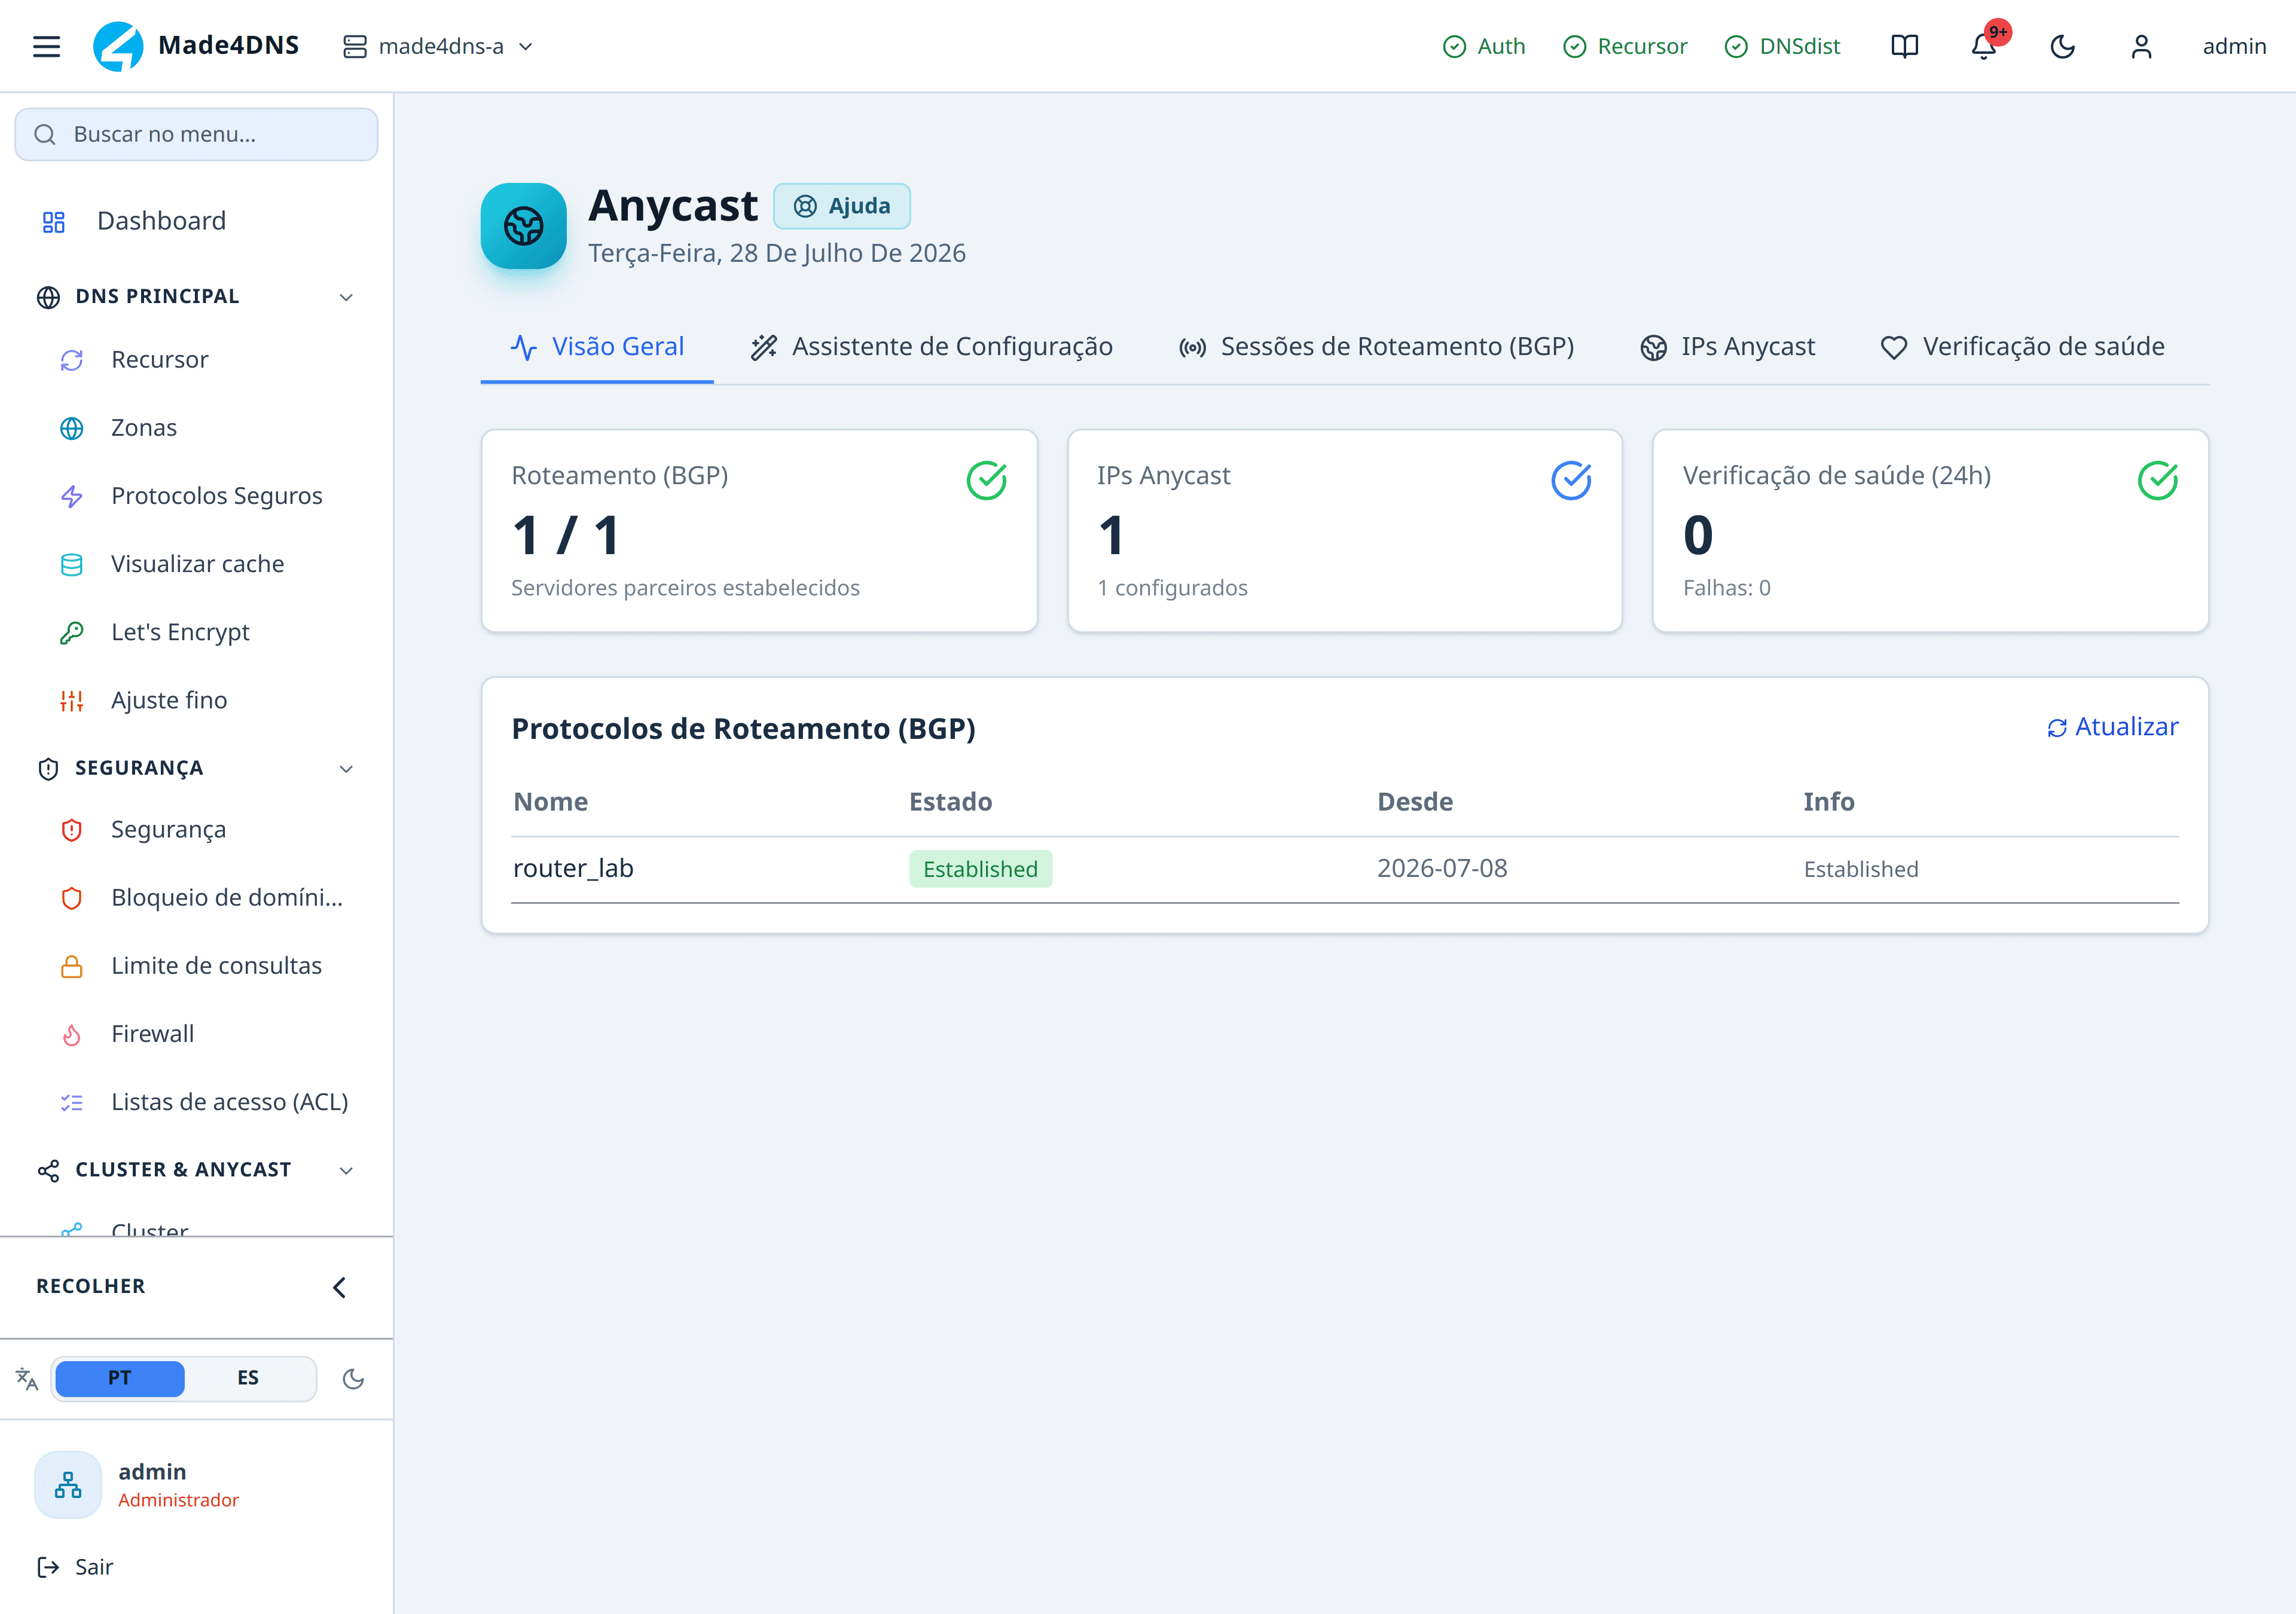
Task: Open notifications bell with 9+ badge
Action: [x=1984, y=46]
